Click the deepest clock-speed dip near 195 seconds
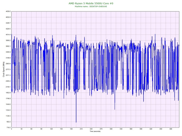Viewport: 182px width, 136px height. 76,122
